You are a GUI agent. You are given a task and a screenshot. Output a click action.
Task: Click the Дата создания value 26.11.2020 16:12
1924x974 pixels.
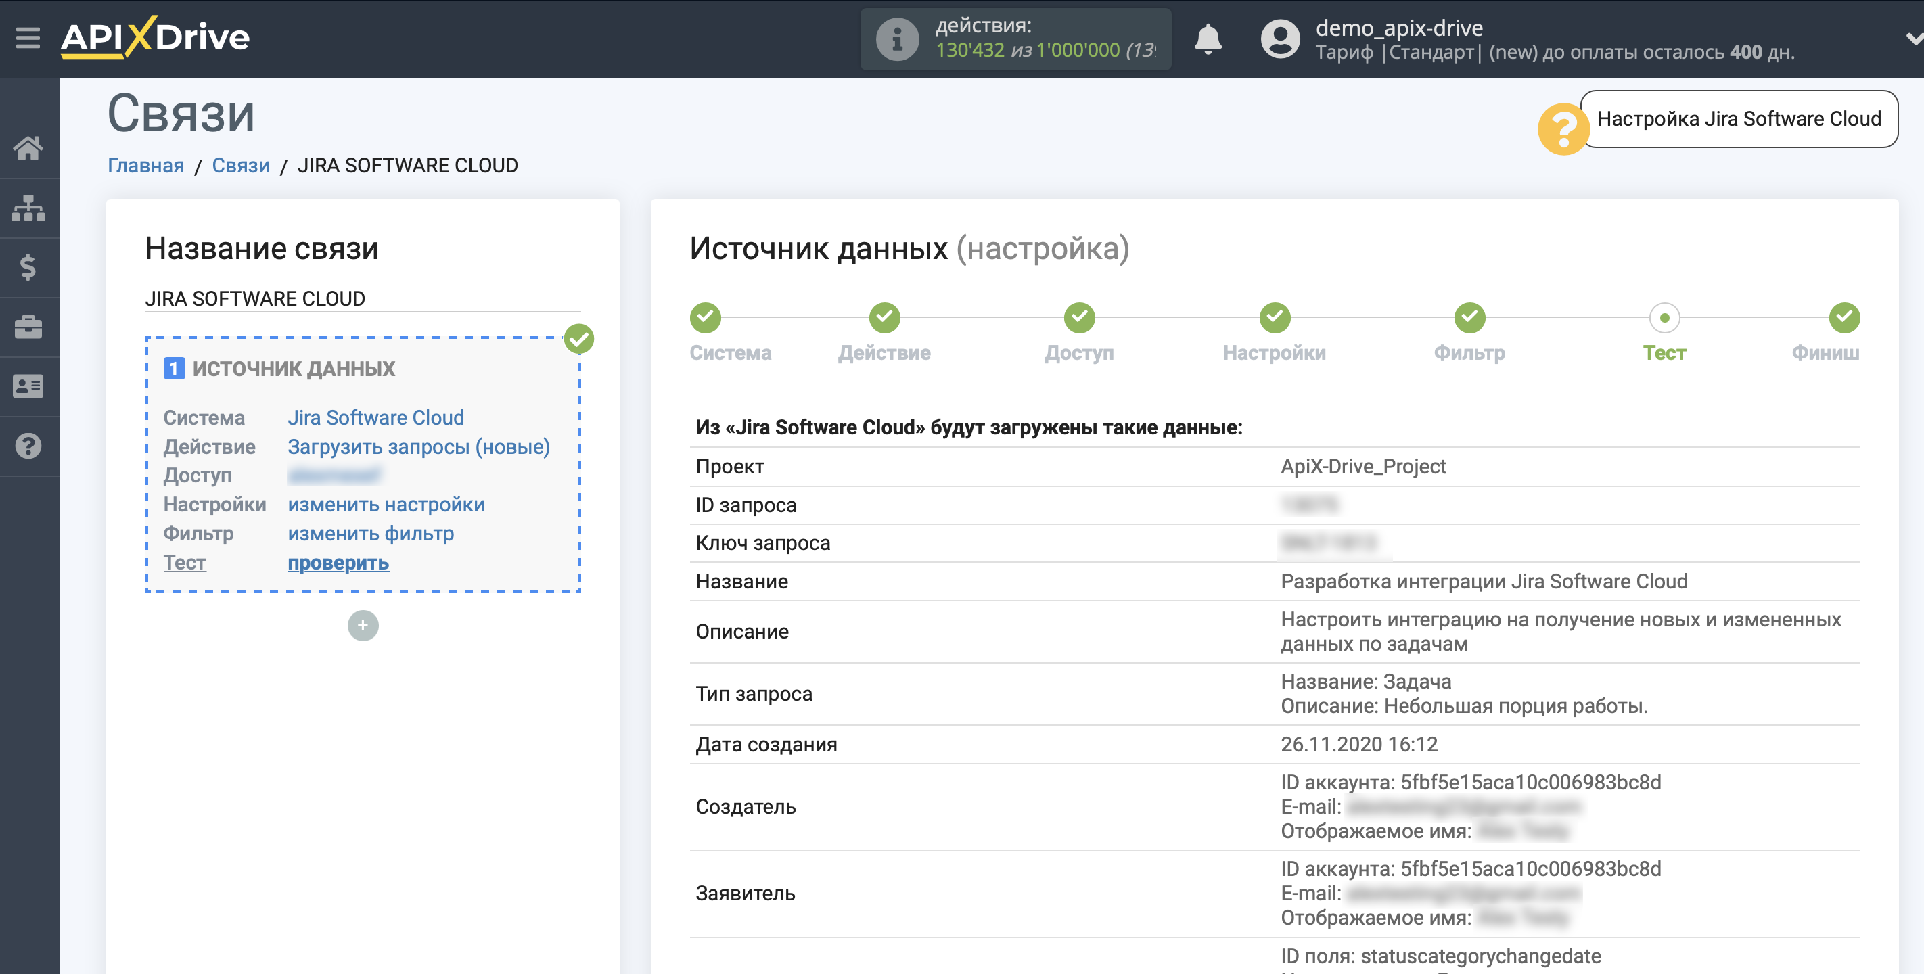1358,744
